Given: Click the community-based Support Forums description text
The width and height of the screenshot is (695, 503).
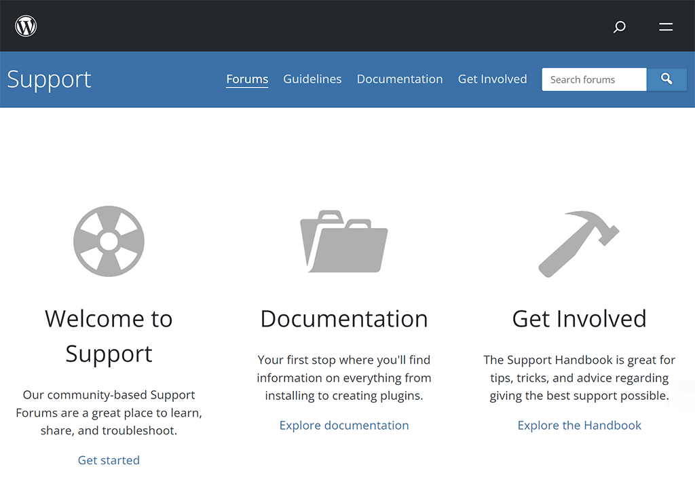Looking at the screenshot, I should (109, 413).
